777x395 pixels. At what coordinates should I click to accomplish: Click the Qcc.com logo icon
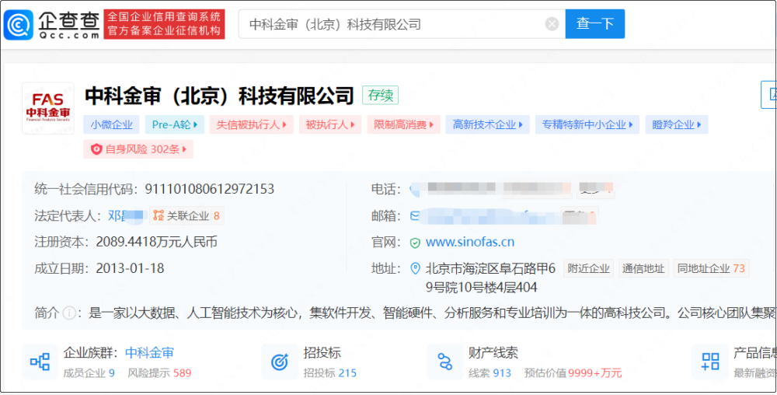18,24
